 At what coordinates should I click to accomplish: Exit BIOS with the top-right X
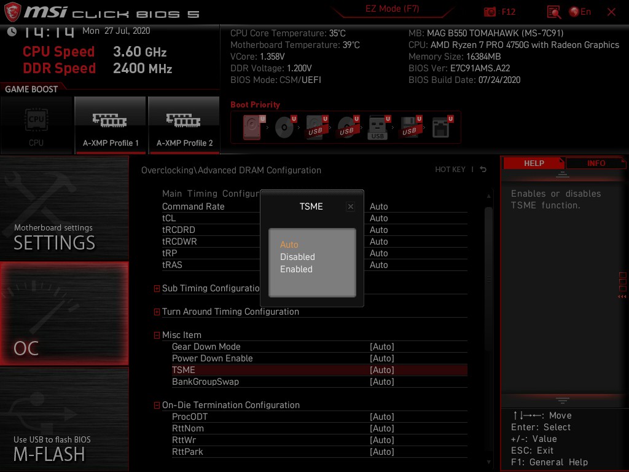coord(611,12)
